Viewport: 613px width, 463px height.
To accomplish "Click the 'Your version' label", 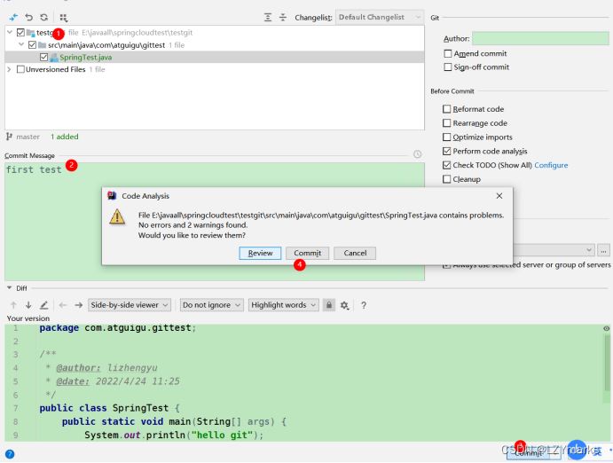I will tap(28, 318).
